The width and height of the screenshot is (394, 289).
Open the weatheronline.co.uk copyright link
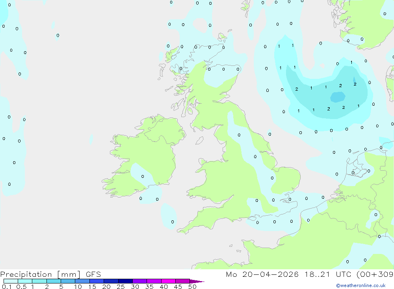click(361, 285)
